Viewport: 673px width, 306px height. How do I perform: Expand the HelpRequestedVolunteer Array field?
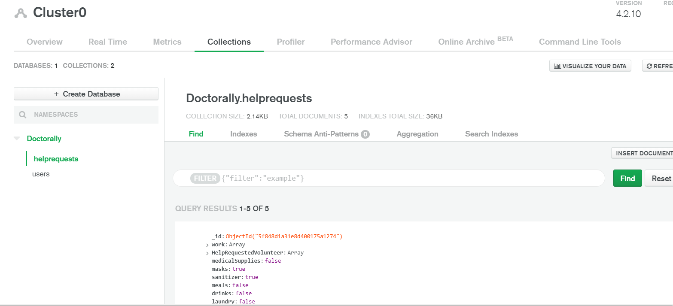pos(207,253)
